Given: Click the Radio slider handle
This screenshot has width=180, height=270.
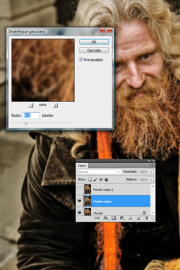Looking at the screenshot, I should pyautogui.click(x=26, y=123).
